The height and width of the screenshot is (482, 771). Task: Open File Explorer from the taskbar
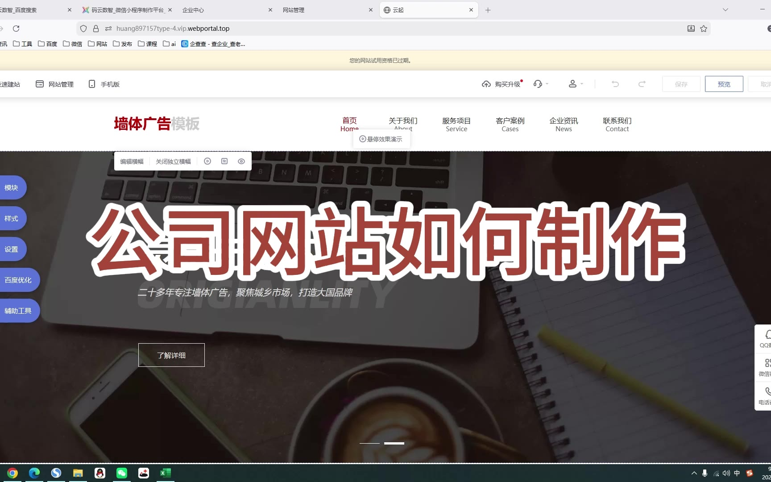pos(78,473)
